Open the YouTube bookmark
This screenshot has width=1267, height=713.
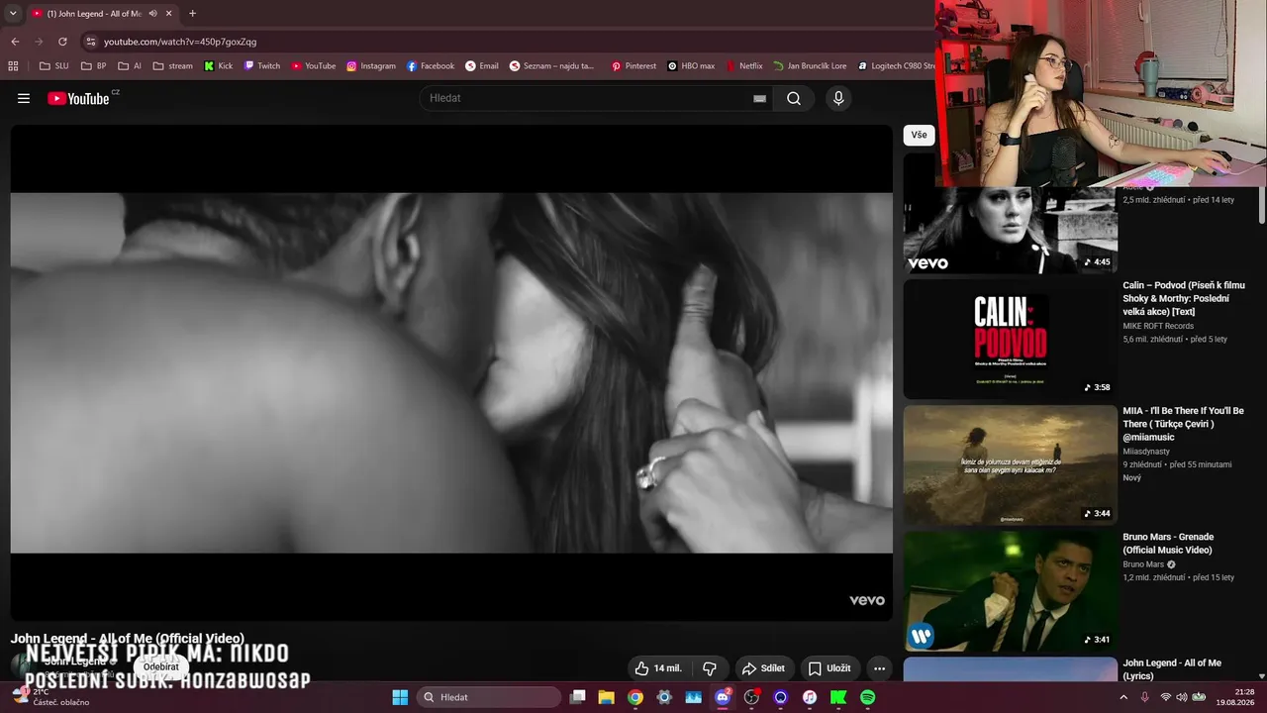coord(313,66)
